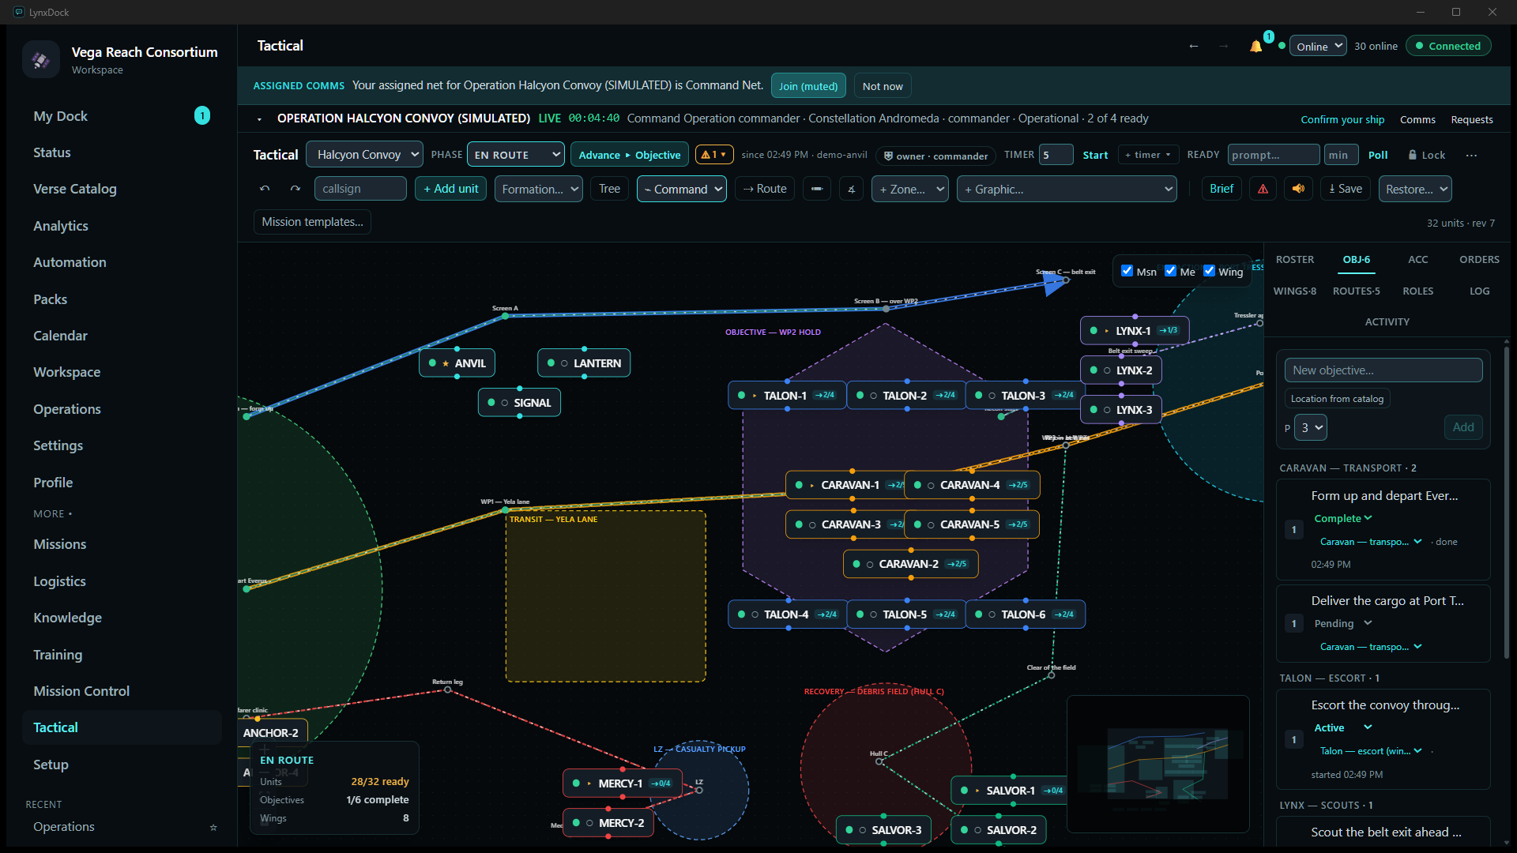The width and height of the screenshot is (1517, 853).
Task: Open the priority P 3 dropdown
Action: (1311, 427)
